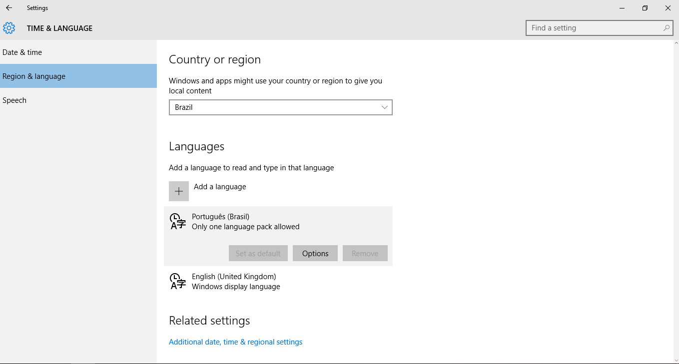Restore down the Settings window
This screenshot has height=364, width=679.
pos(645,8)
